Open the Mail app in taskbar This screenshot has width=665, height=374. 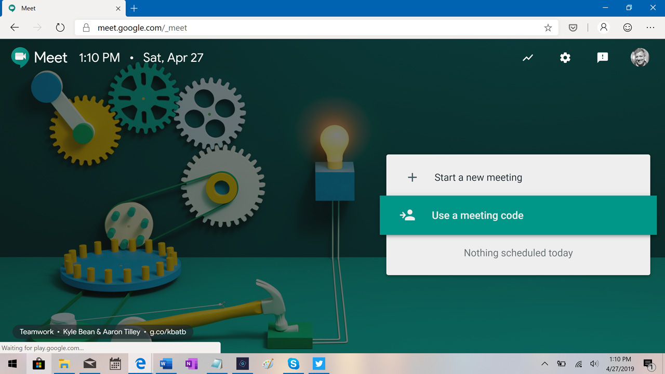[x=89, y=364]
